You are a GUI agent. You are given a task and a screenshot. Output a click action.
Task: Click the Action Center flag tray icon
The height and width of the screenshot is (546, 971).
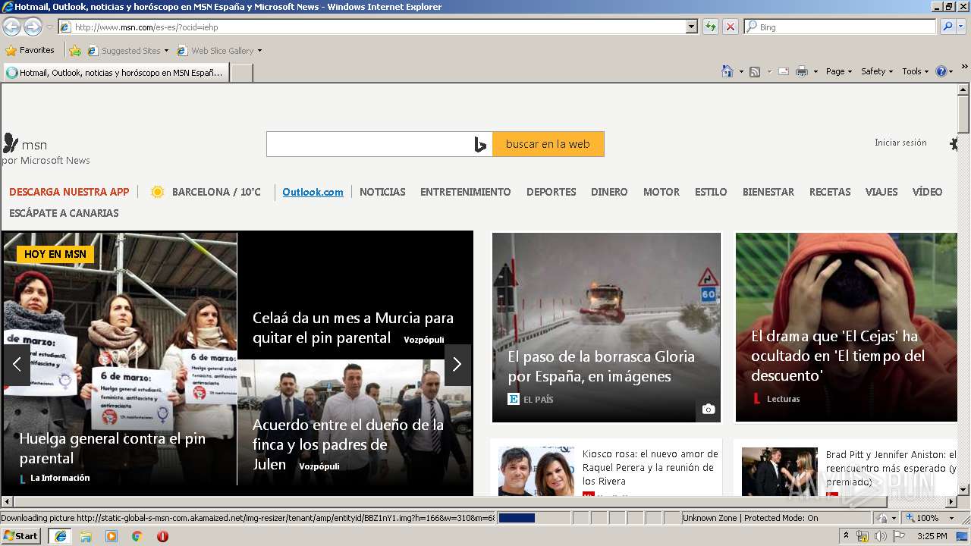(x=899, y=536)
